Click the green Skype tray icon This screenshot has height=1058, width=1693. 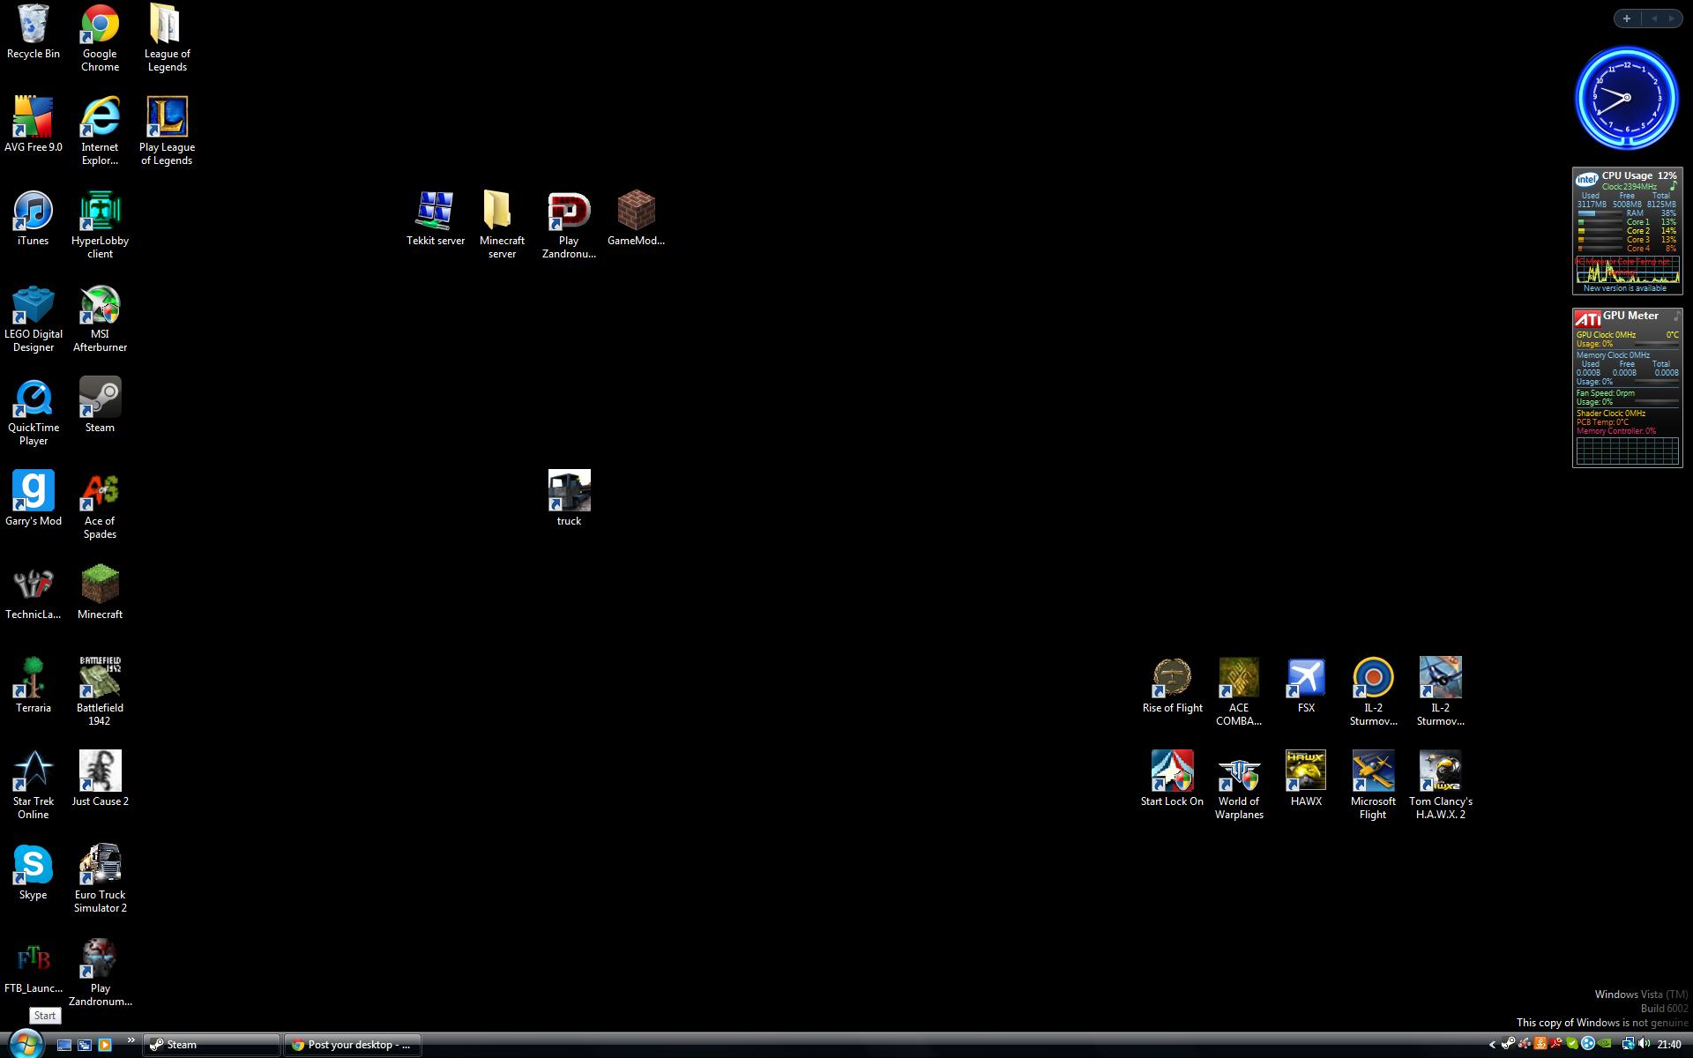pos(1572,1044)
